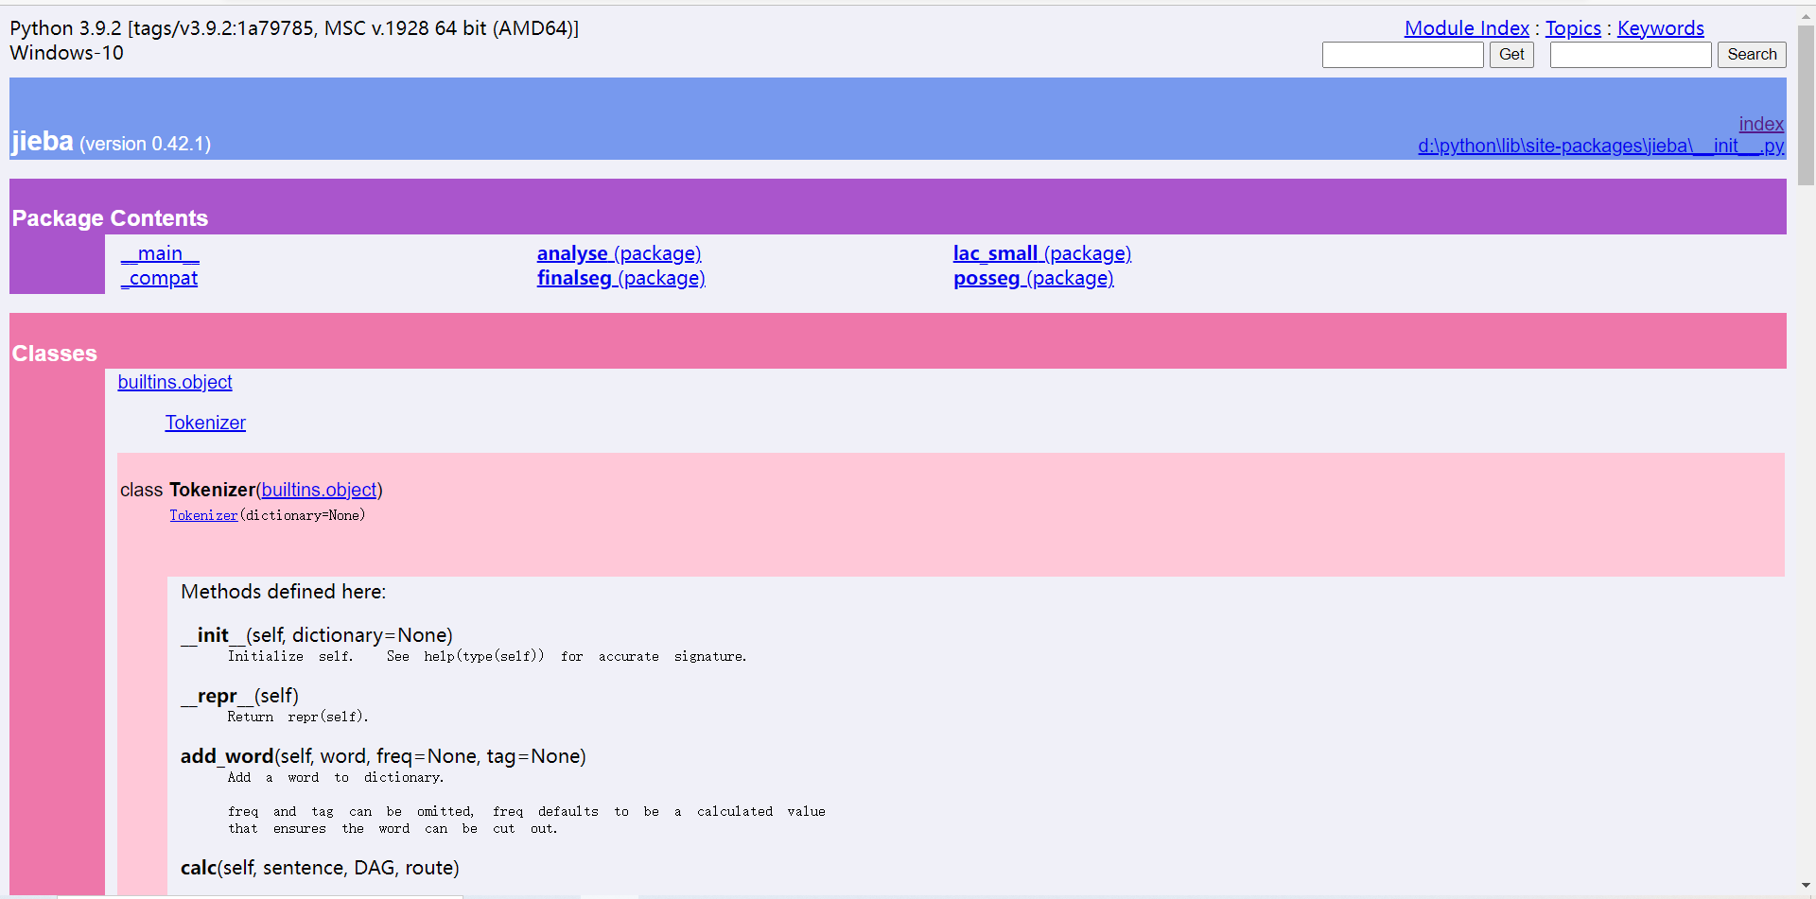This screenshot has height=899, width=1816.
Task: Click the __repr__(self) method name
Action: 239,696
